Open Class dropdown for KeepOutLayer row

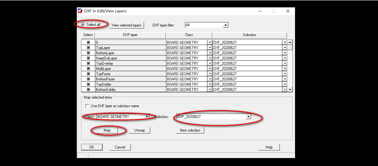pos(210,58)
